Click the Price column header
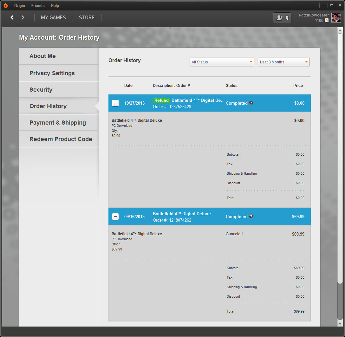 298,86
